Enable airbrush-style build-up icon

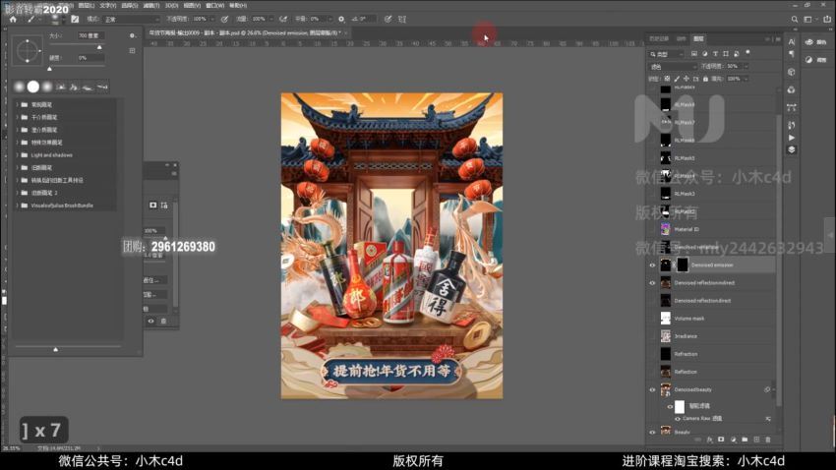tap(283, 20)
